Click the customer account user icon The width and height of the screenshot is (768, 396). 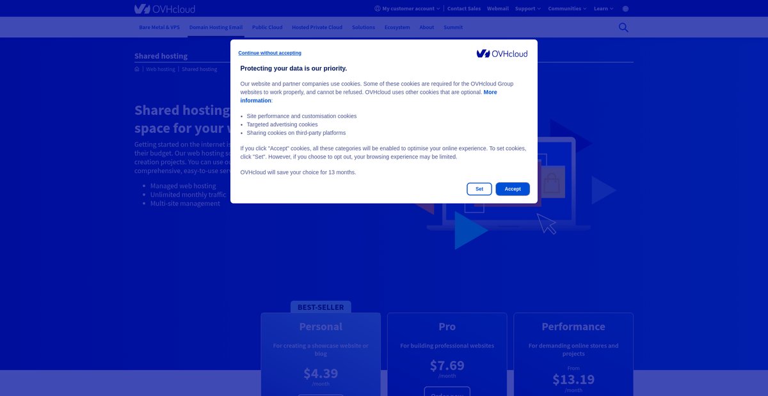click(x=378, y=9)
